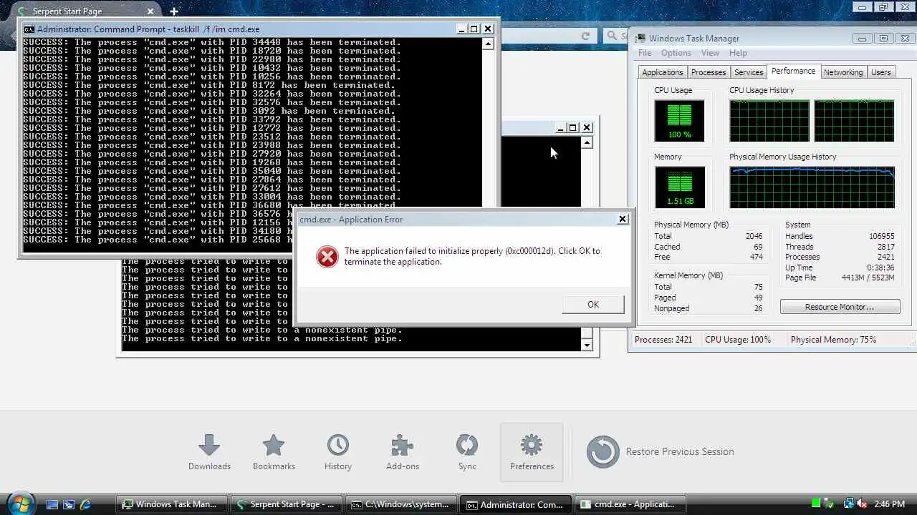The height and width of the screenshot is (515, 917).
Task: Switch to the Users tab
Action: pos(880,72)
